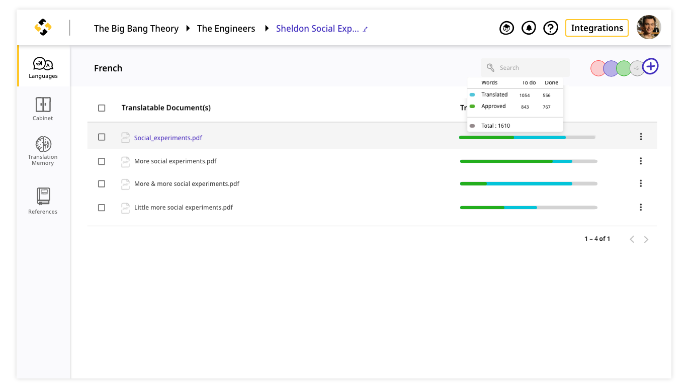The image size is (688, 388).
Task: Toggle the select-all checkbox in table header
Action: tap(102, 108)
